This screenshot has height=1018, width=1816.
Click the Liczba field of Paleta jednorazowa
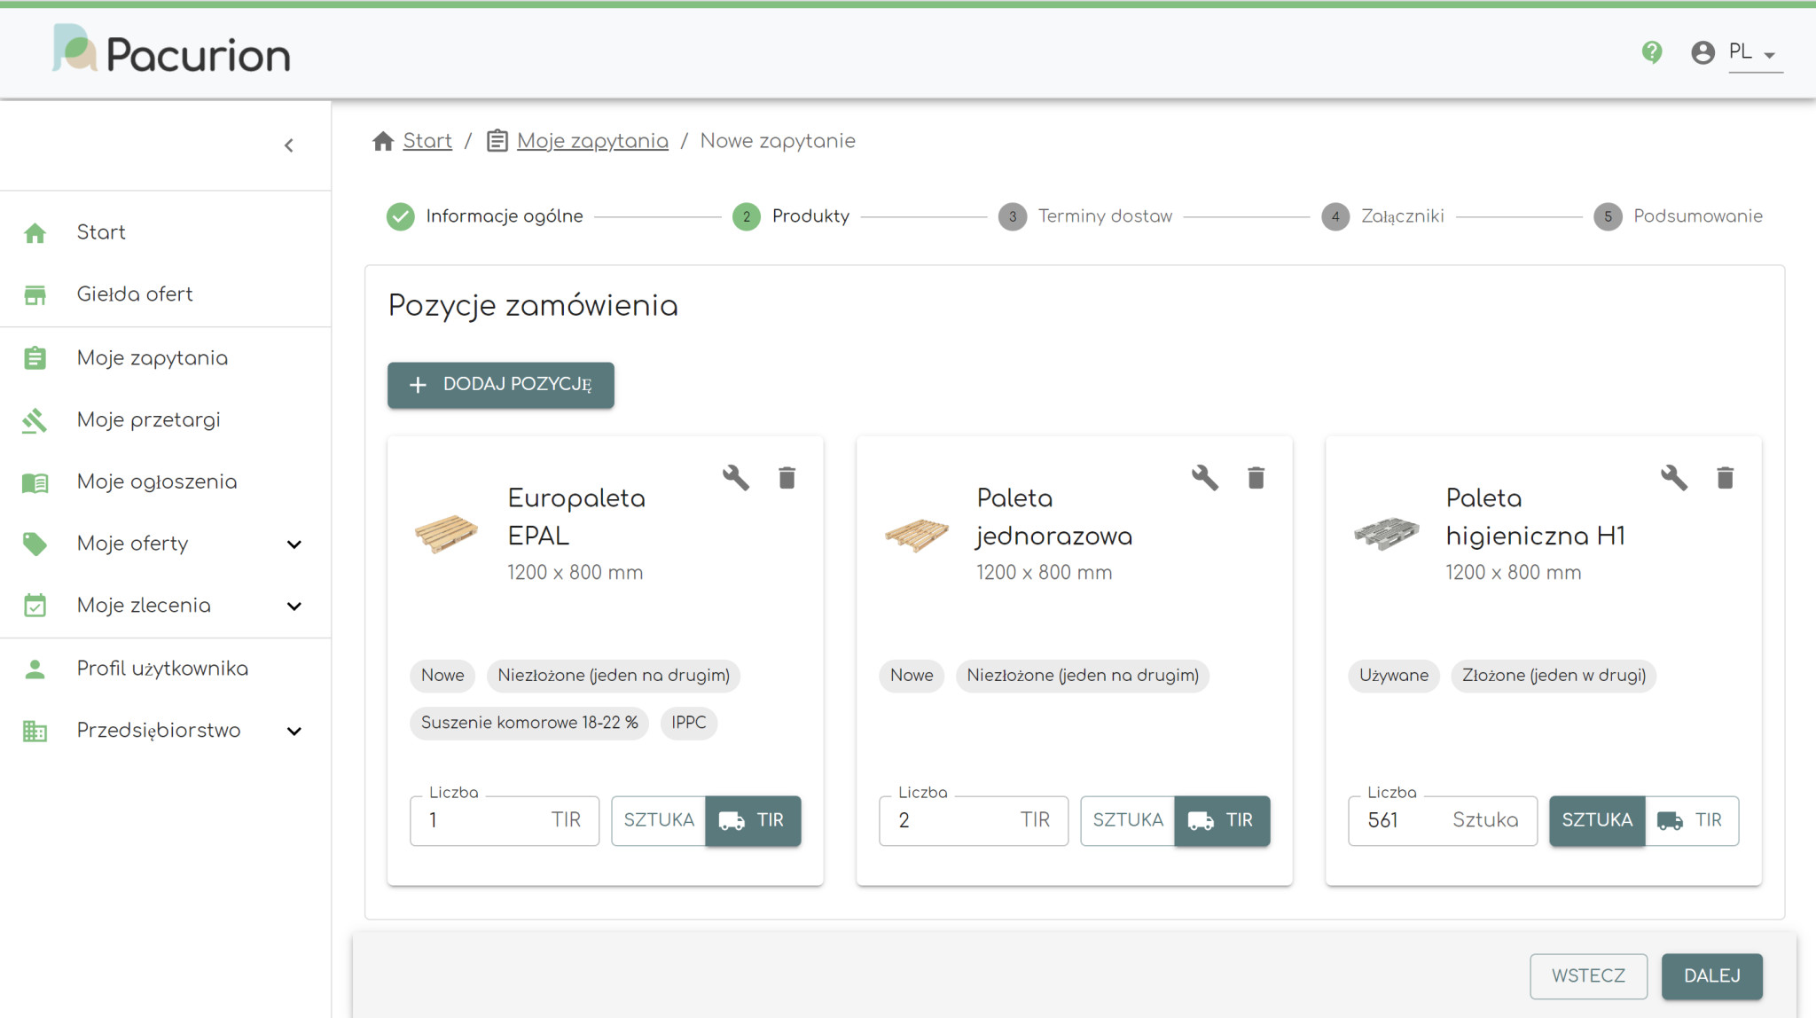pos(974,820)
